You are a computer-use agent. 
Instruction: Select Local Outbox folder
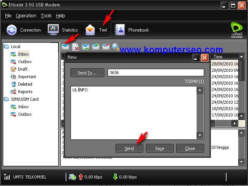25,62
